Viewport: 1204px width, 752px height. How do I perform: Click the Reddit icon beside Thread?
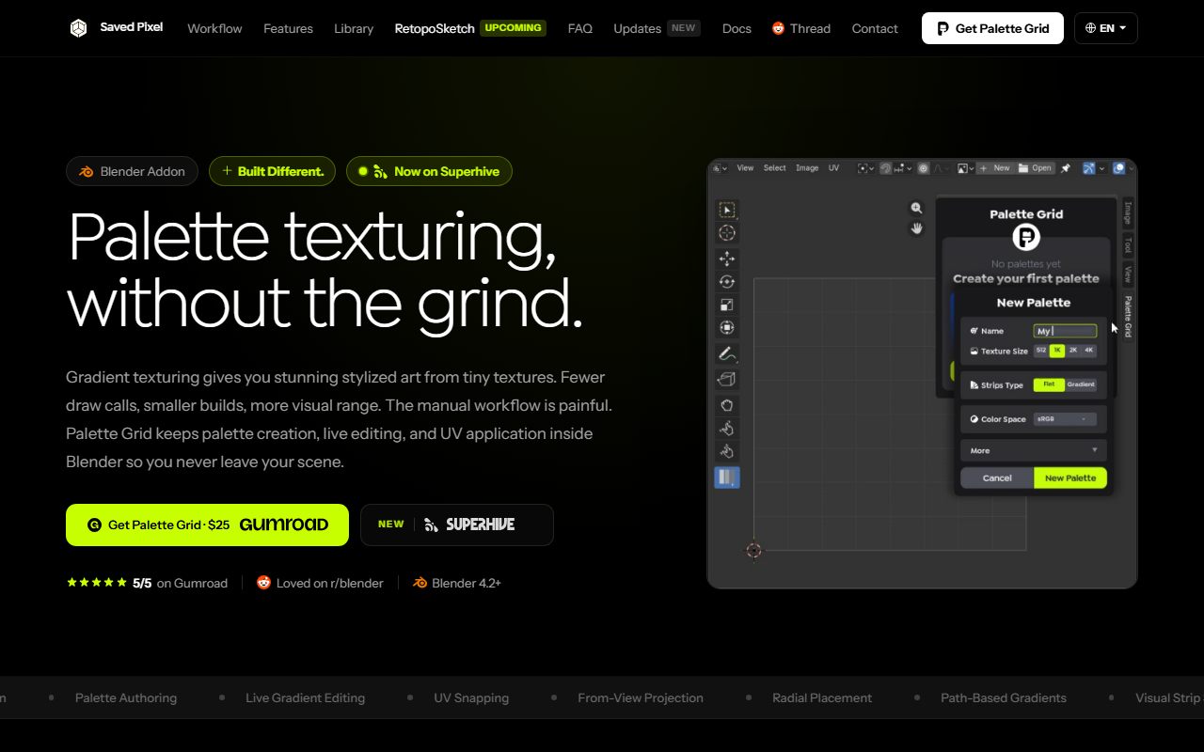pyautogui.click(x=778, y=28)
